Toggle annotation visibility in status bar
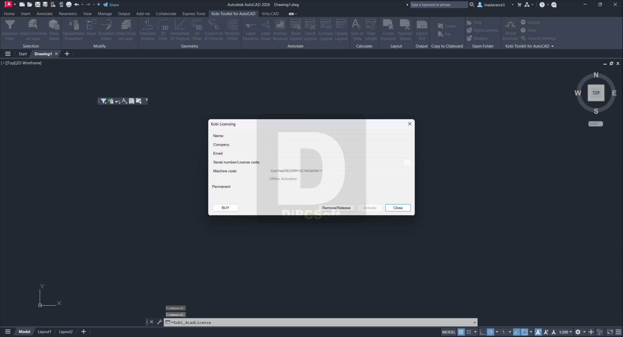This screenshot has height=337, width=623. [x=538, y=332]
